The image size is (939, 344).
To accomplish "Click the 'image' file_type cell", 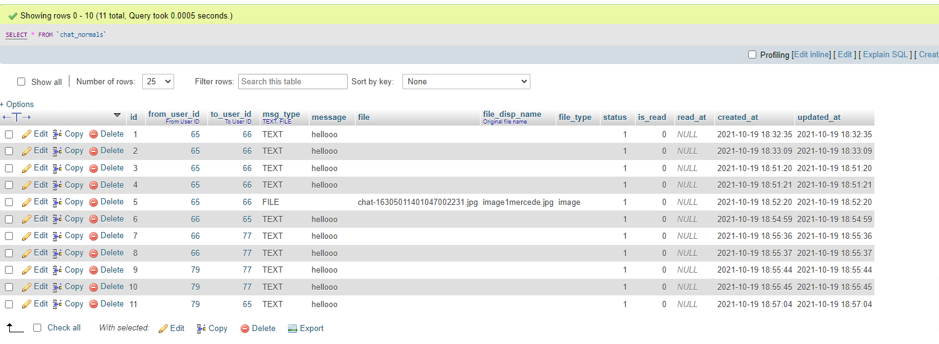I will [x=569, y=202].
